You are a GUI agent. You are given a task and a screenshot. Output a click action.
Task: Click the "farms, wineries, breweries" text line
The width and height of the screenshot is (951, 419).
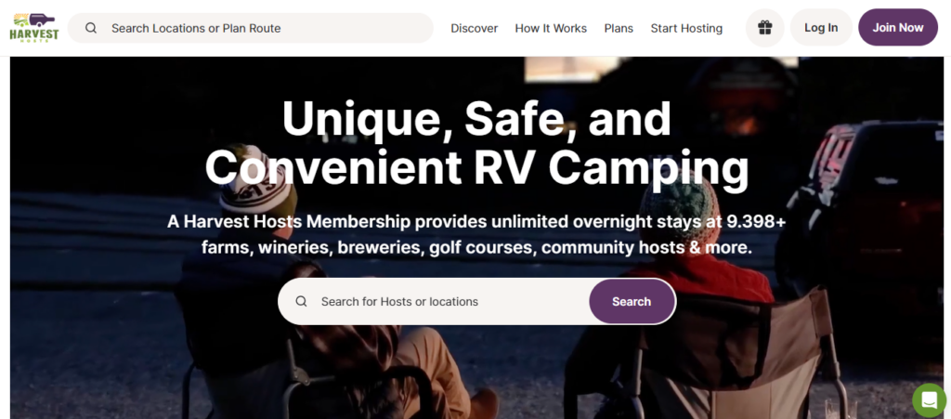[475, 247]
